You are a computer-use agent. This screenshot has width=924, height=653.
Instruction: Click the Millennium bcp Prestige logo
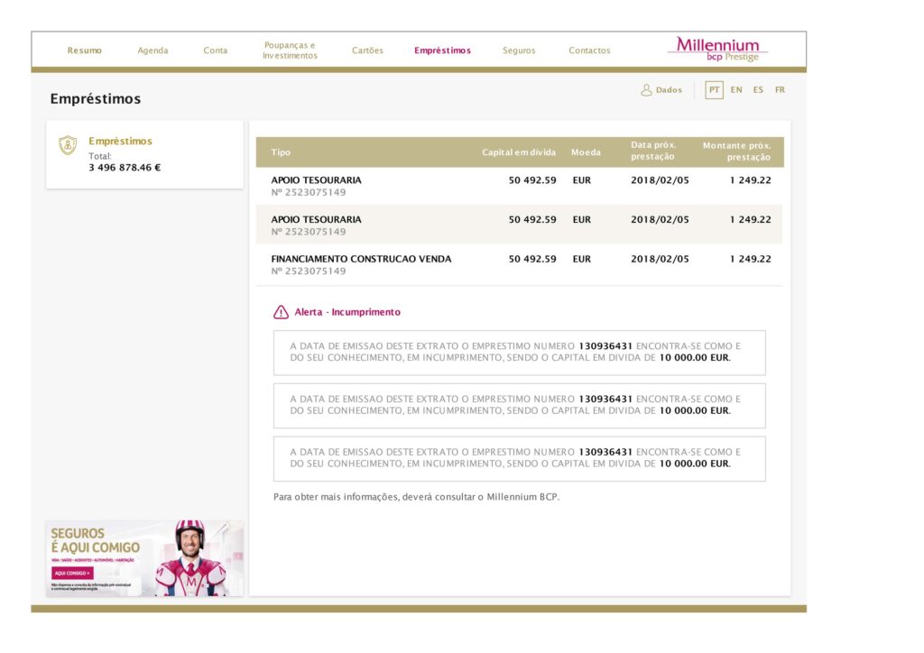tap(719, 48)
